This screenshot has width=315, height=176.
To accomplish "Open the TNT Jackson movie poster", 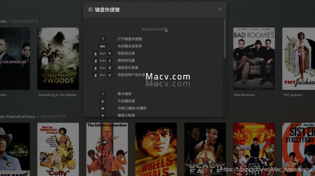I will pos(299,59).
